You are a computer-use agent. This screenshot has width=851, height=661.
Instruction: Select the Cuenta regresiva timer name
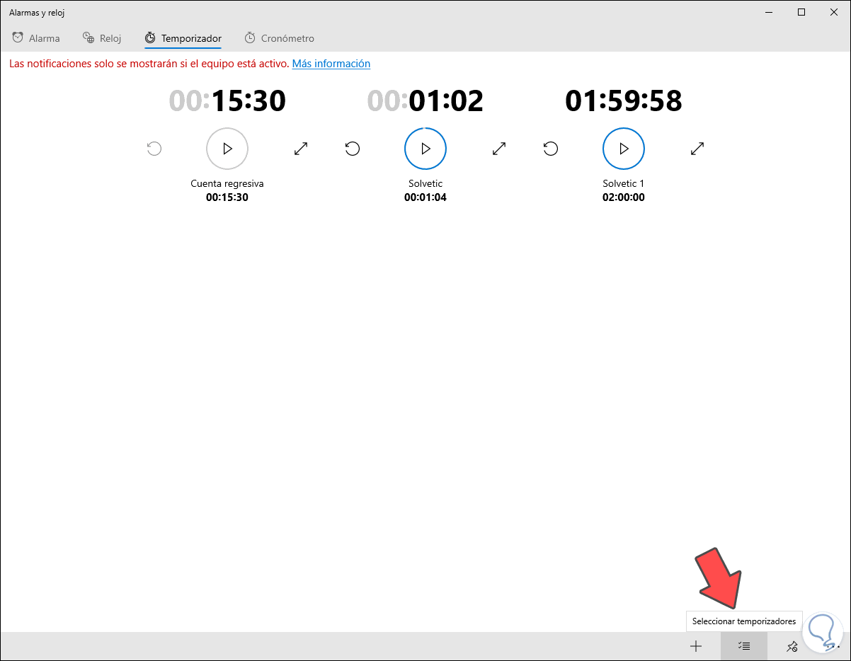click(227, 183)
